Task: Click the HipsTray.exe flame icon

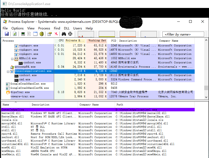Action: pos(8,92)
